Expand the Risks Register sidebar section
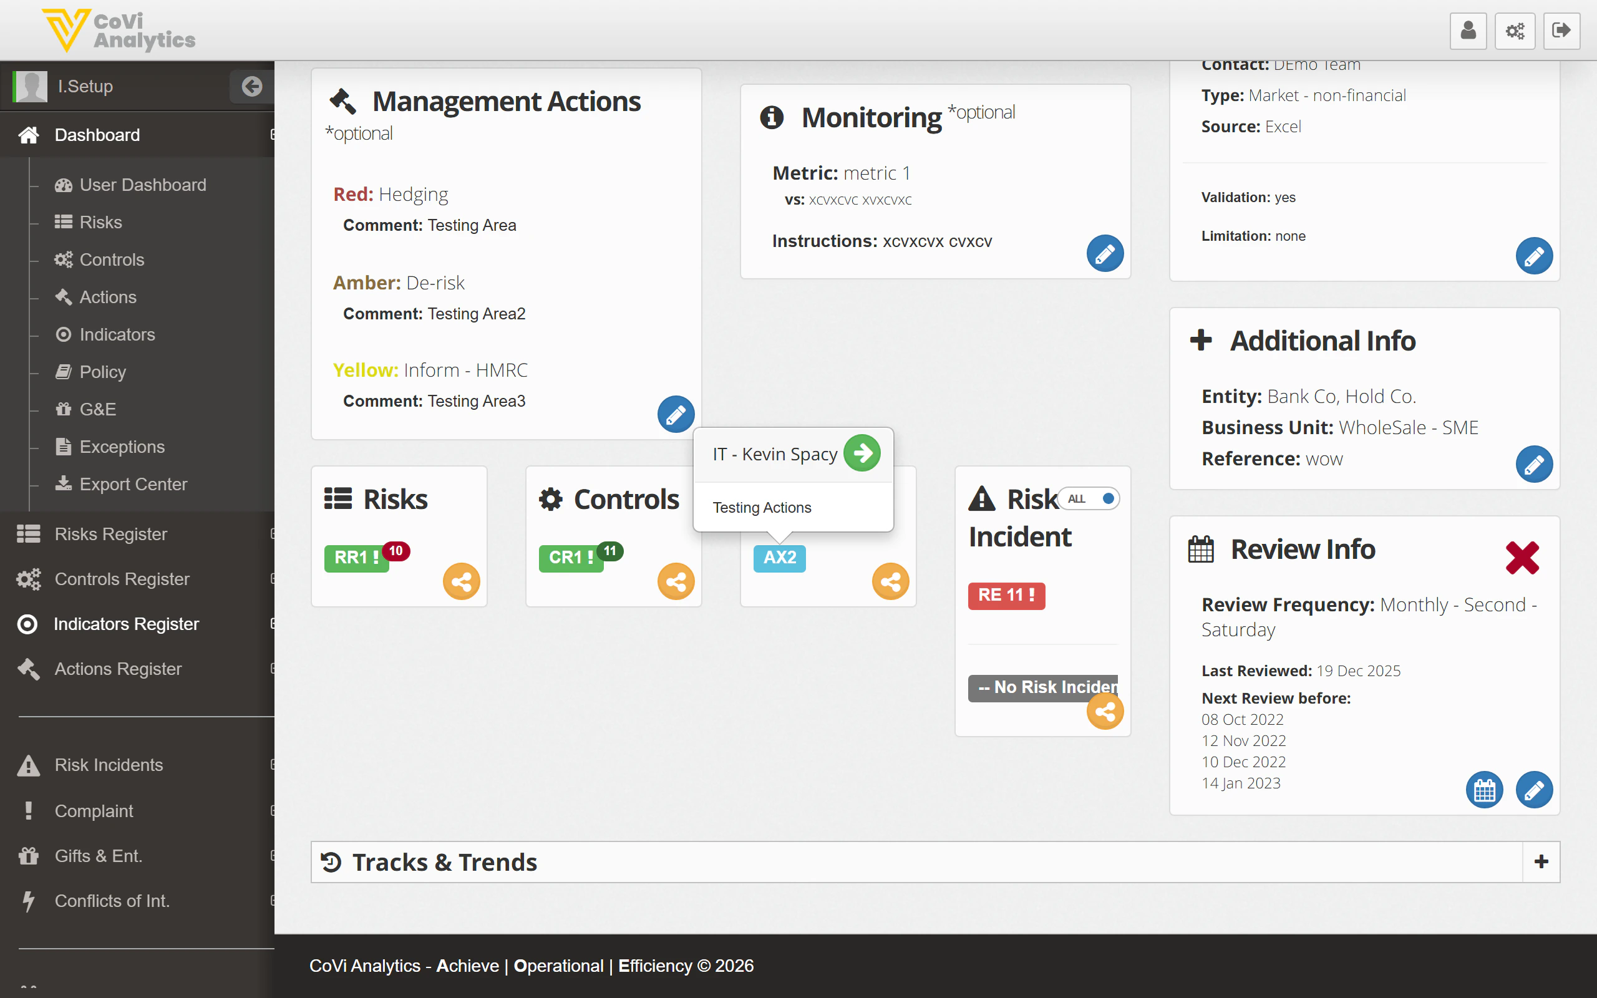 tap(111, 534)
